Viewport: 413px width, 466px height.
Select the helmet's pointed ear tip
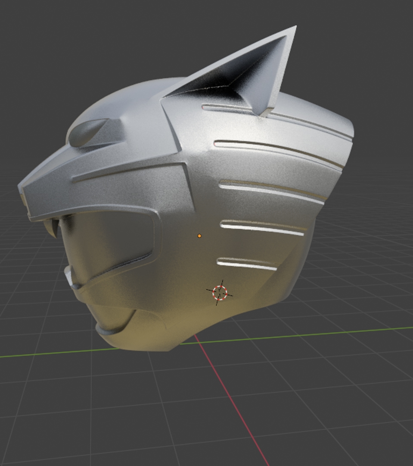pyautogui.click(x=294, y=29)
